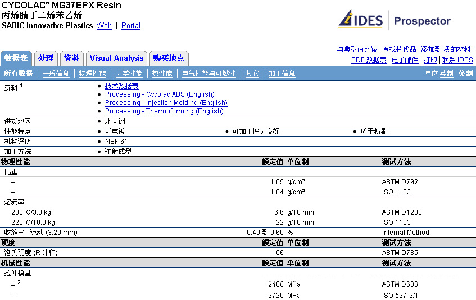476x300 pixels.
Task: Add material via 添加到"我的材料" link
Action: point(447,49)
